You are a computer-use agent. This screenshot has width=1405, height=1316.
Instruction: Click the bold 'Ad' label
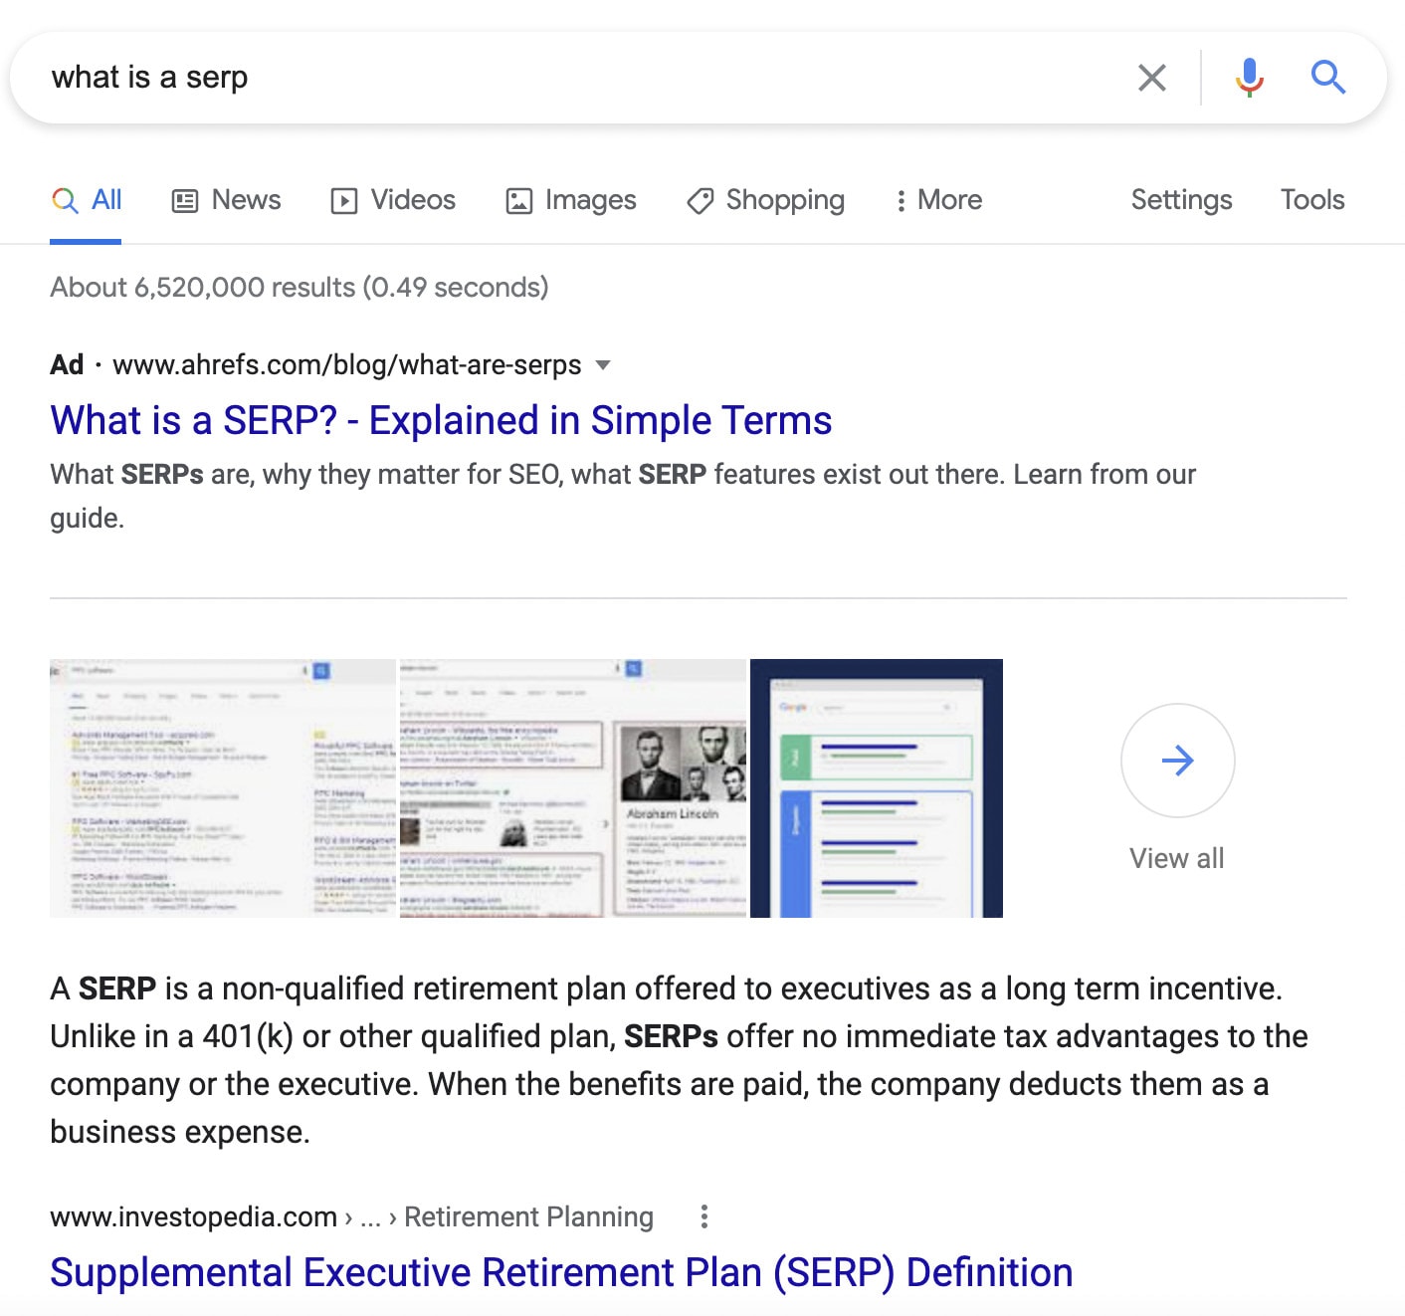[67, 365]
